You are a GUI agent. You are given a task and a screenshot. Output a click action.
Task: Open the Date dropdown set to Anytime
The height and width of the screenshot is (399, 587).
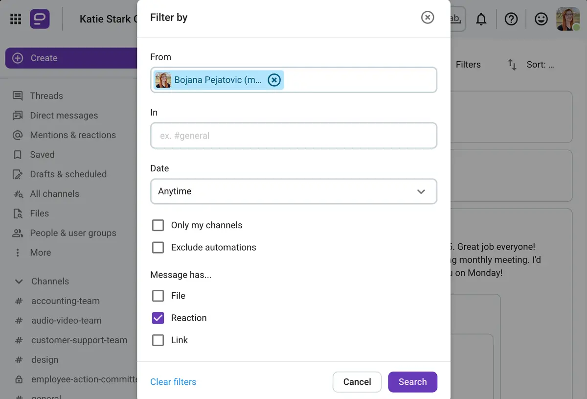click(293, 192)
